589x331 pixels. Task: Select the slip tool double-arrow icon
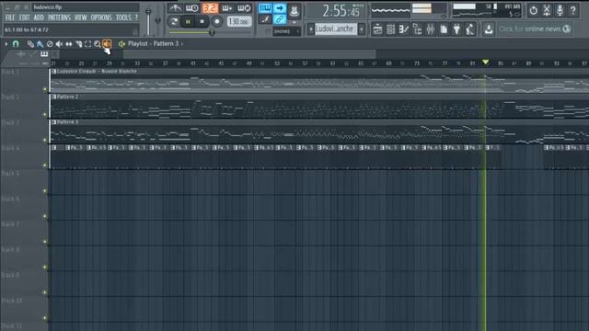click(x=69, y=44)
